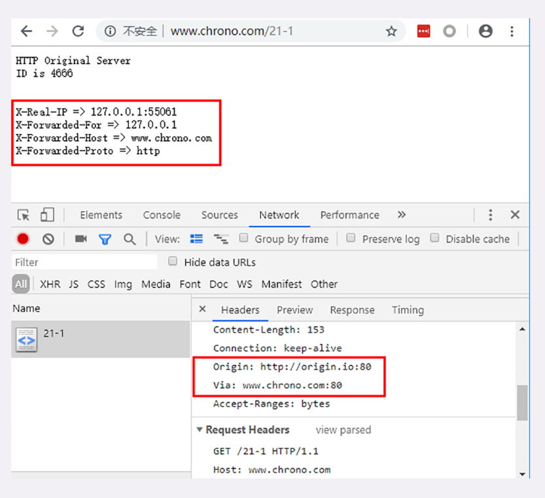This screenshot has height=498, width=545.
Task: Close the request details pane
Action: [203, 308]
